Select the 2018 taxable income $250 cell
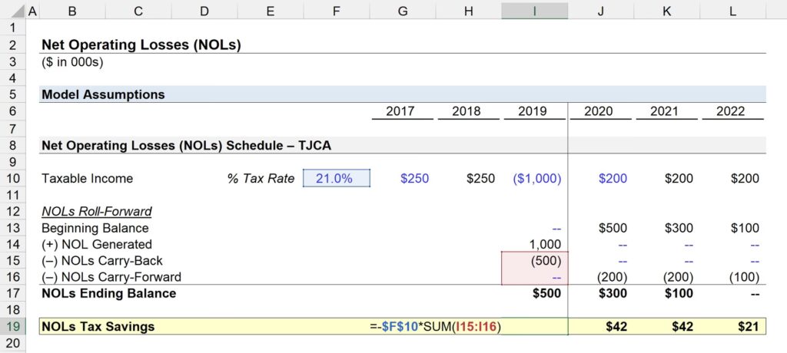The image size is (787, 353). click(x=468, y=179)
